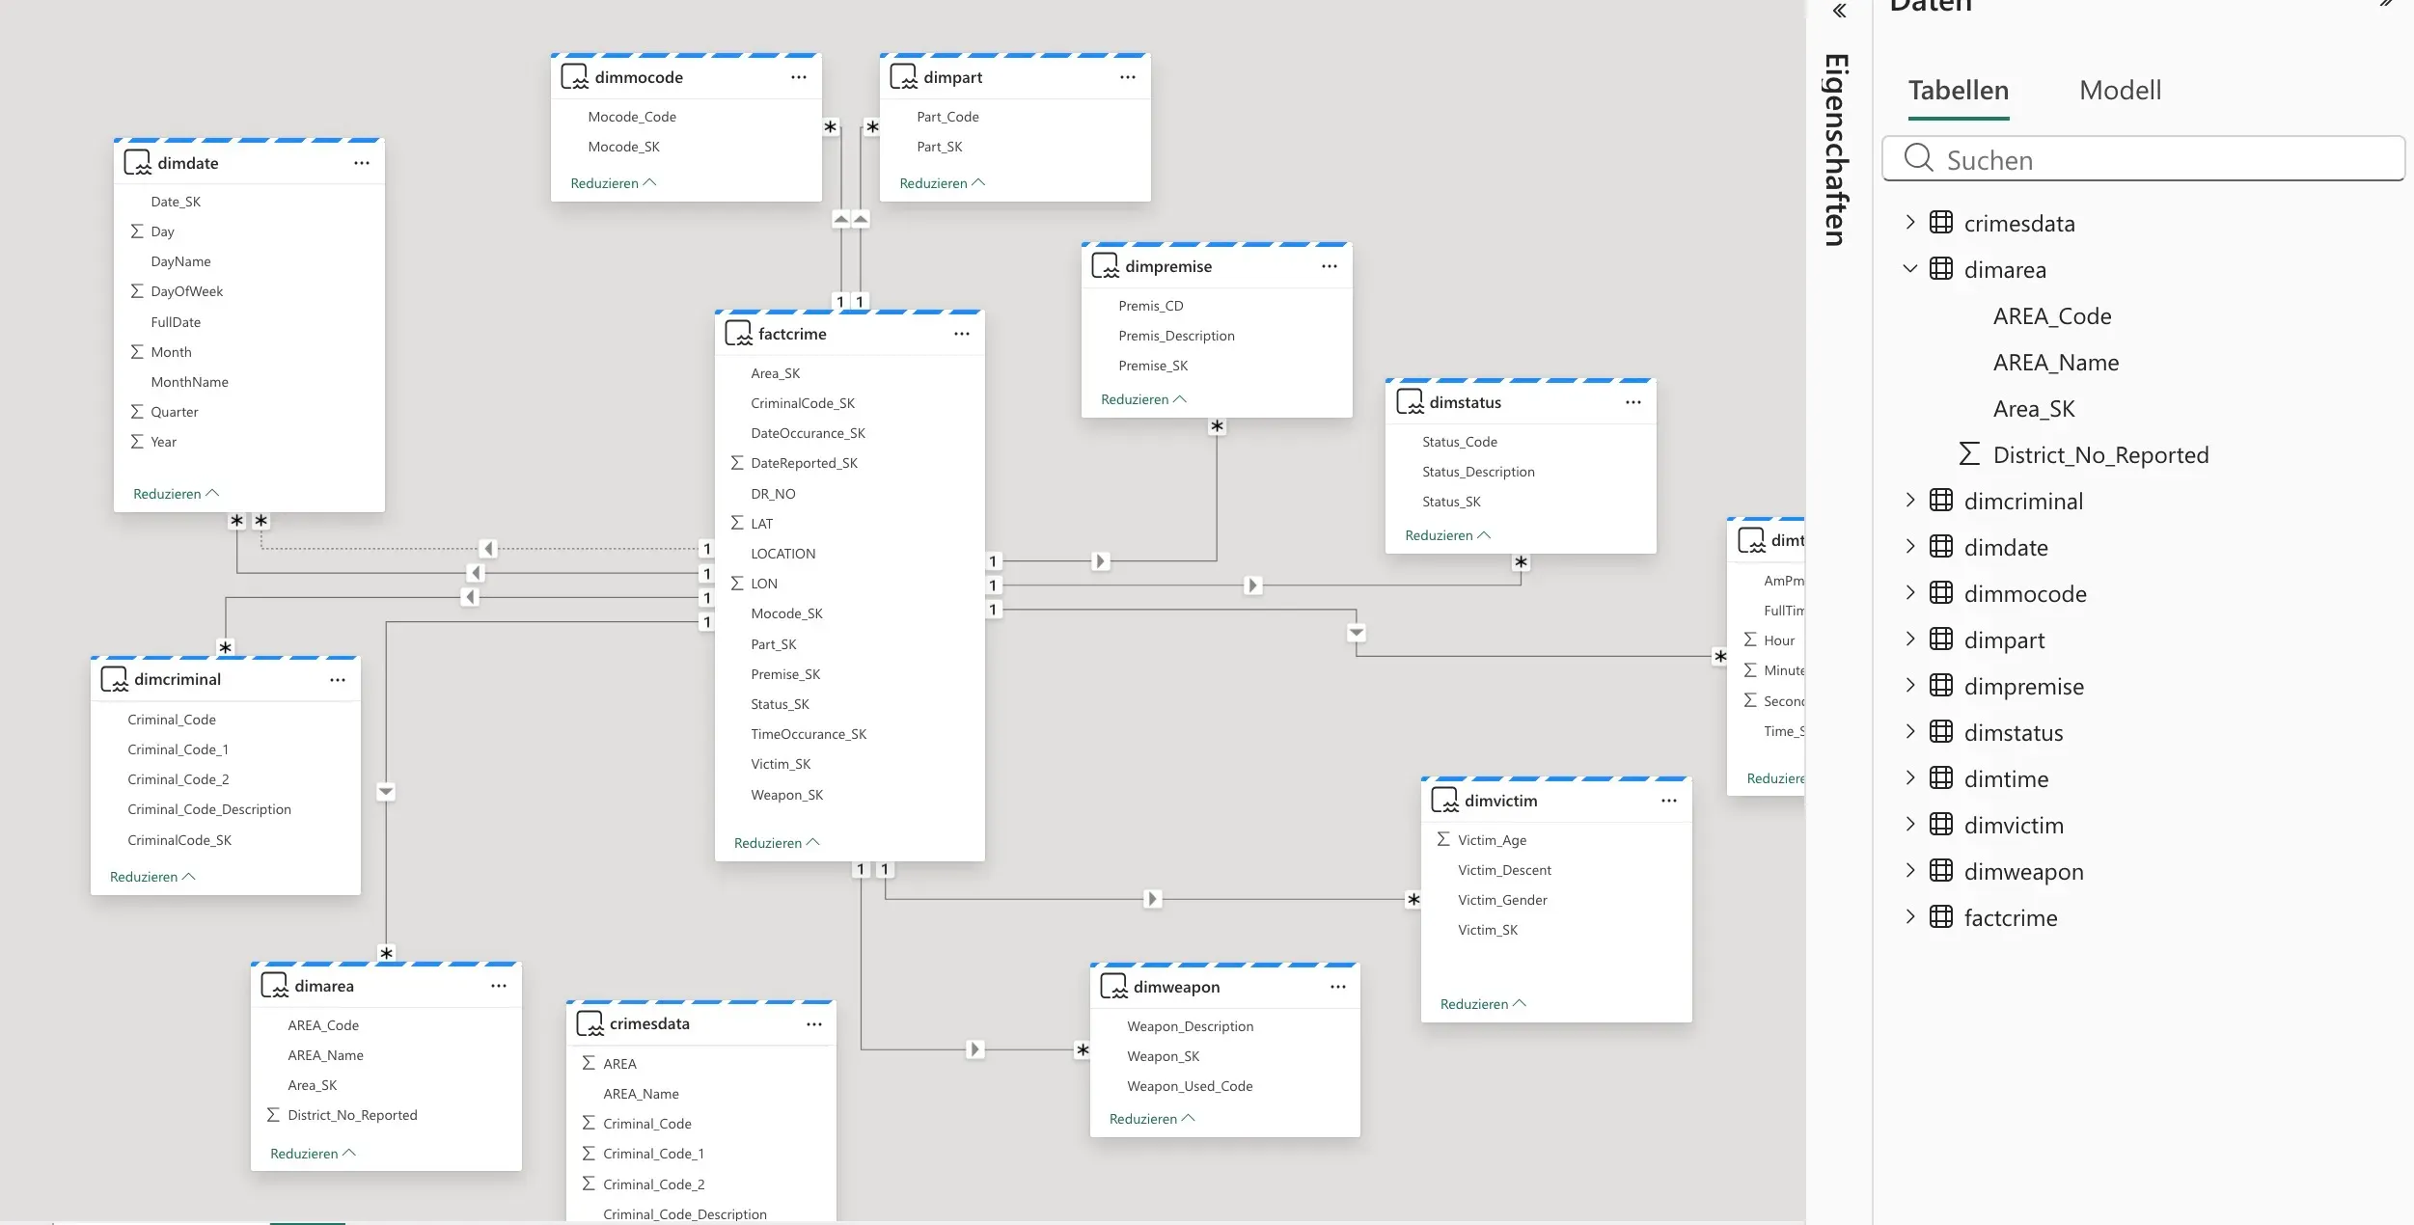Click the search icon in the Daten pane

pos(1920,159)
